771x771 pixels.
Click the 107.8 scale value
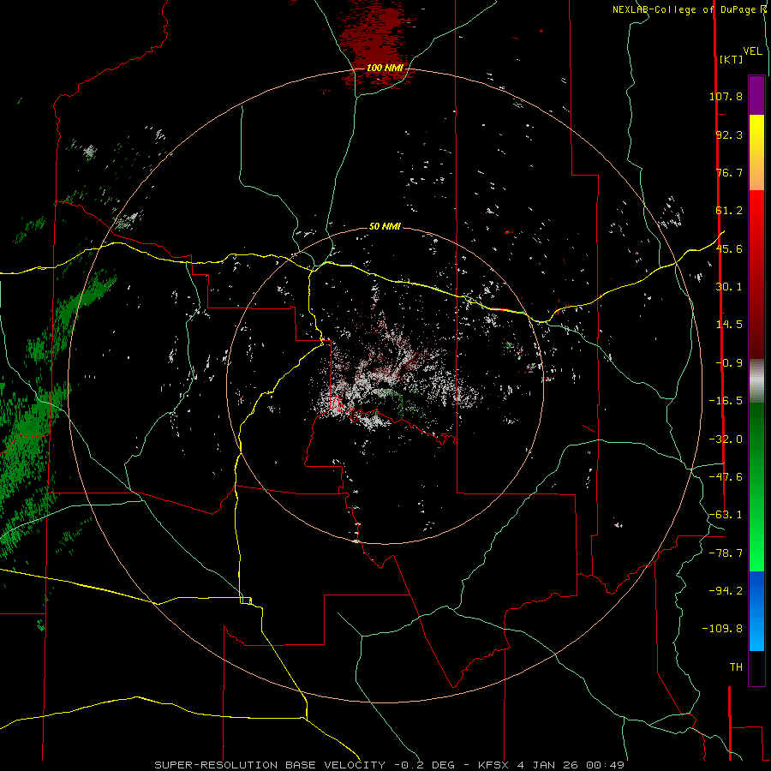pos(726,96)
